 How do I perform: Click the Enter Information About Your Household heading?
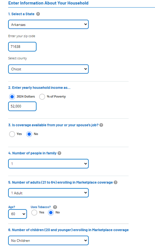tap(48, 3)
